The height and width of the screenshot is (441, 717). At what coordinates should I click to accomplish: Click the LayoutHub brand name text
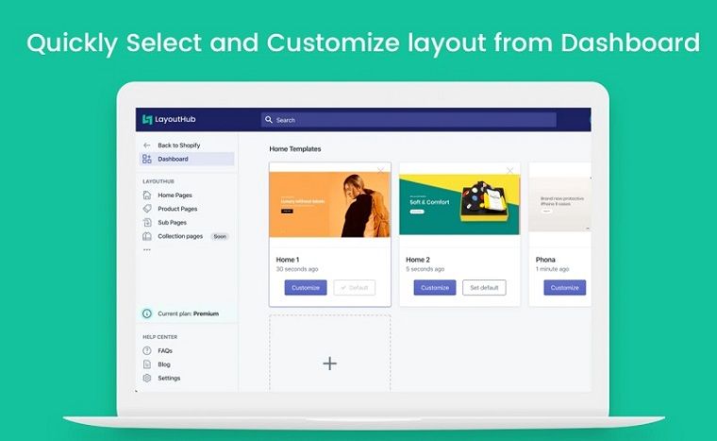pos(175,120)
